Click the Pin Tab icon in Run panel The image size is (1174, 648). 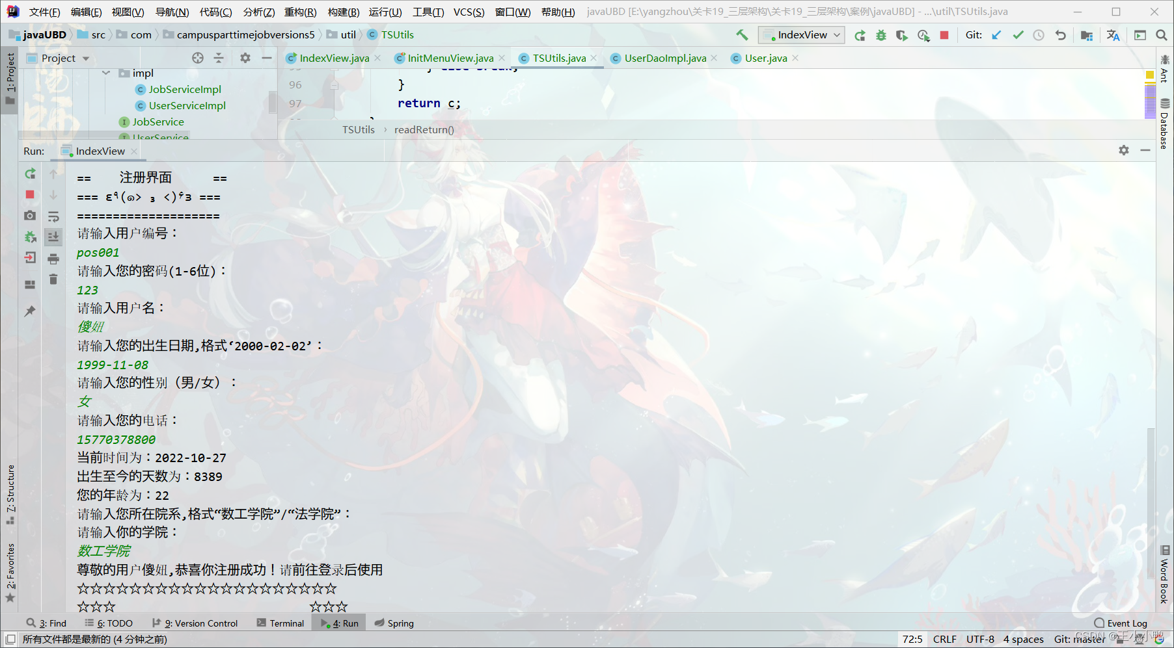30,311
